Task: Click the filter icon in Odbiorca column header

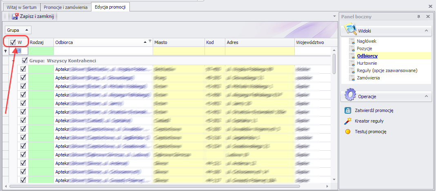Action: coord(150,41)
